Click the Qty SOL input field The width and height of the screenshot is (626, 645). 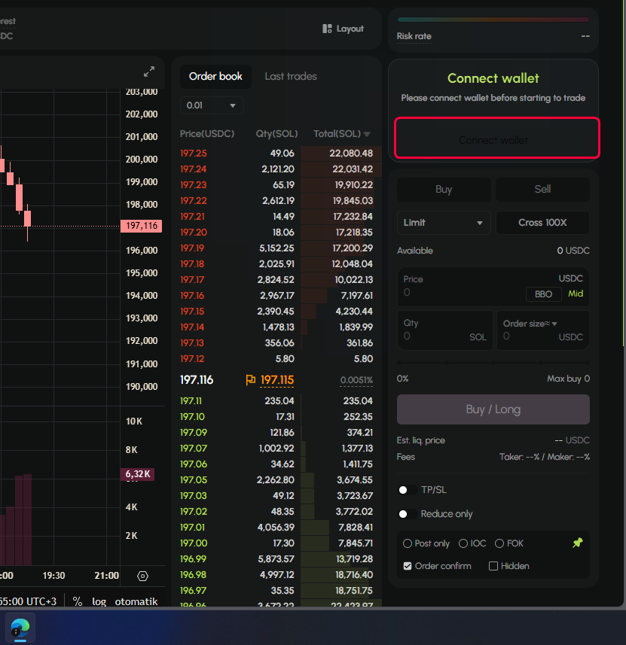444,330
